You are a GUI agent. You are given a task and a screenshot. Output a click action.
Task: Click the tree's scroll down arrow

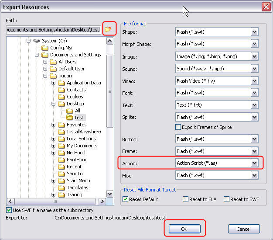[110, 194]
